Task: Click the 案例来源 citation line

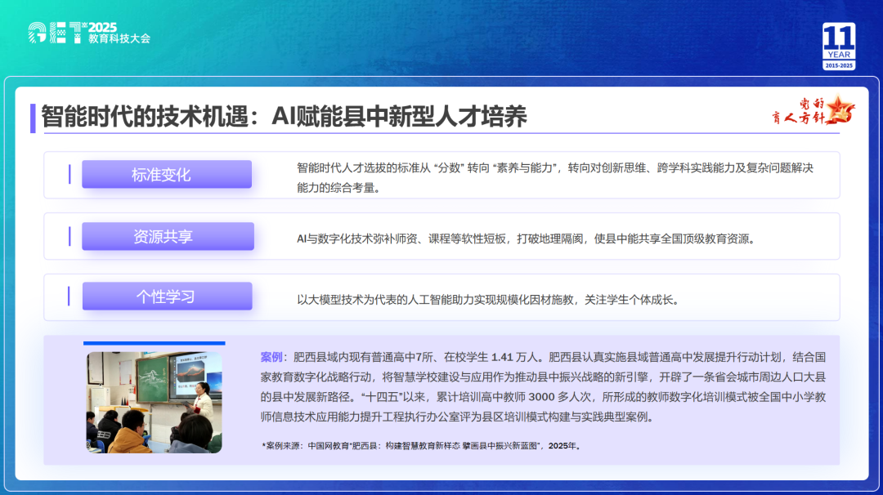Action: pos(421,446)
